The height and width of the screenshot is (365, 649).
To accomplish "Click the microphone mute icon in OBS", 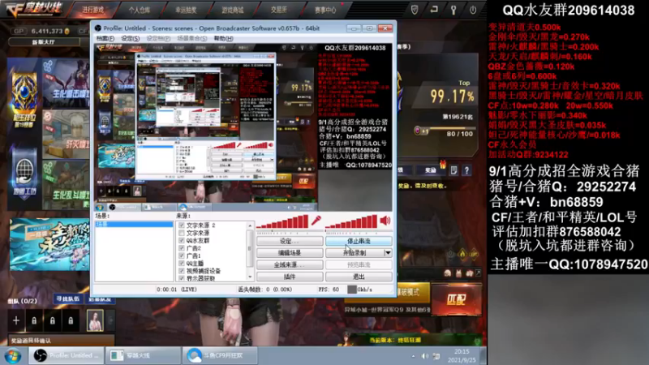I will point(316,221).
